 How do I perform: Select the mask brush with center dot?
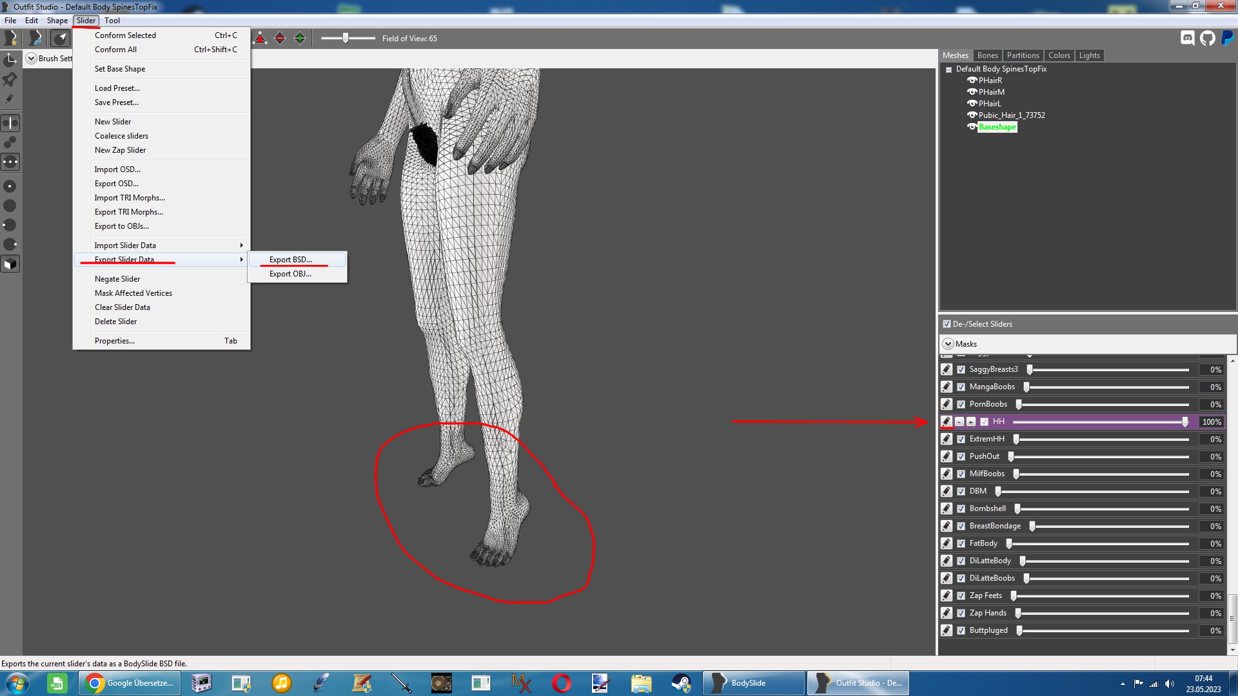[x=10, y=186]
